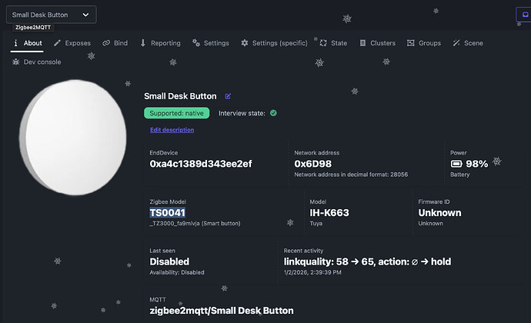Click the Bind tab chain-link icon
The image size is (531, 323).
coord(106,43)
